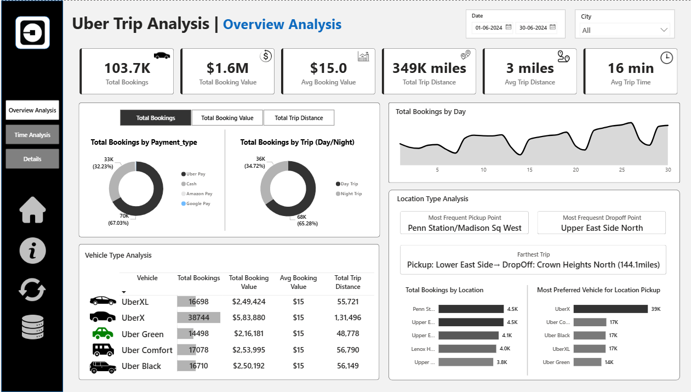The height and width of the screenshot is (392, 691).
Task: Click the chart icon on Avg Booking Value card
Action: point(363,56)
